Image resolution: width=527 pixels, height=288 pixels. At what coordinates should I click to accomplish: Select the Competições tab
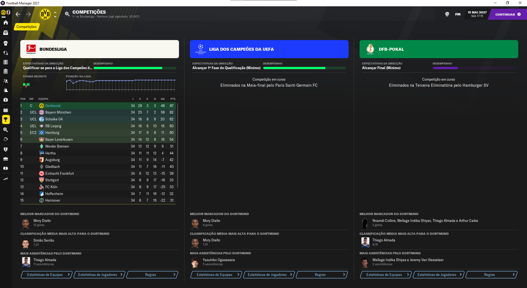26,27
